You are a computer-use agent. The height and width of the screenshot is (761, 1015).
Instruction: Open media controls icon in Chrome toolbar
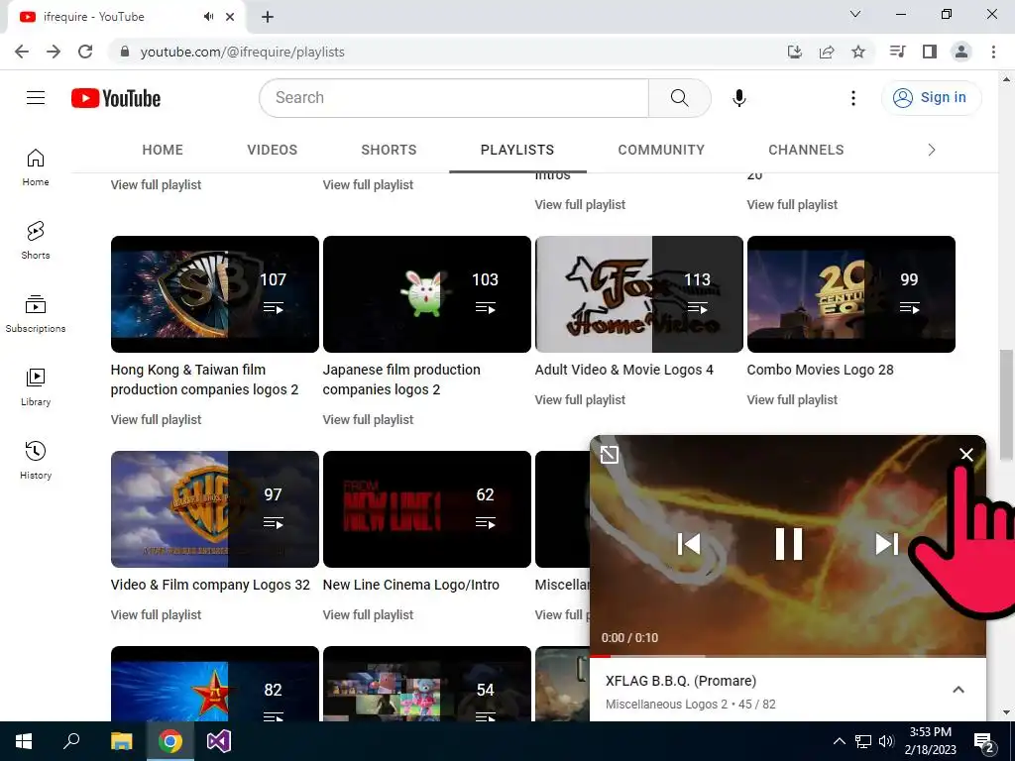897,52
